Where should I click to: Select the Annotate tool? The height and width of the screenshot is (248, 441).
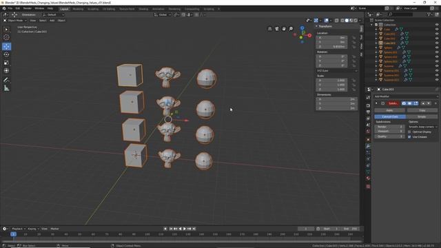tap(6, 80)
